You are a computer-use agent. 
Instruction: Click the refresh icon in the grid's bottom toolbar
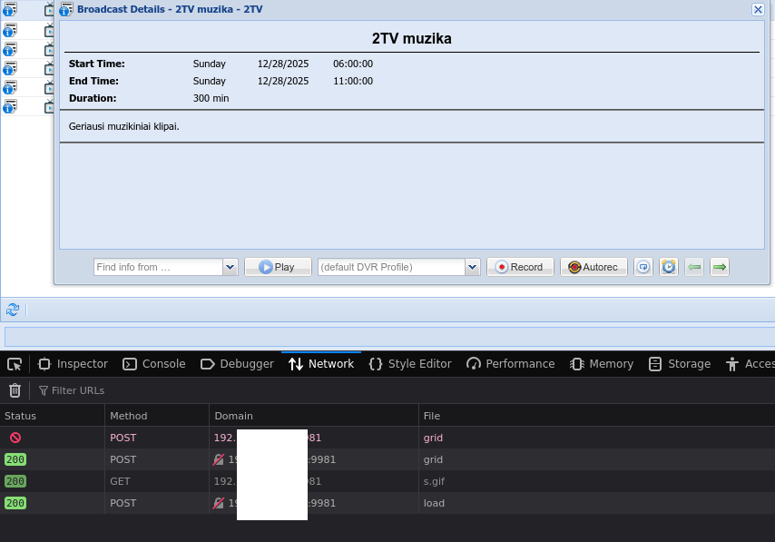[x=13, y=310]
